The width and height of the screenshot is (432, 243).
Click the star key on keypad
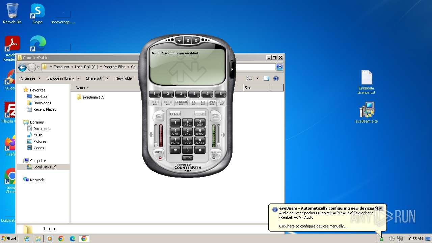click(x=175, y=150)
